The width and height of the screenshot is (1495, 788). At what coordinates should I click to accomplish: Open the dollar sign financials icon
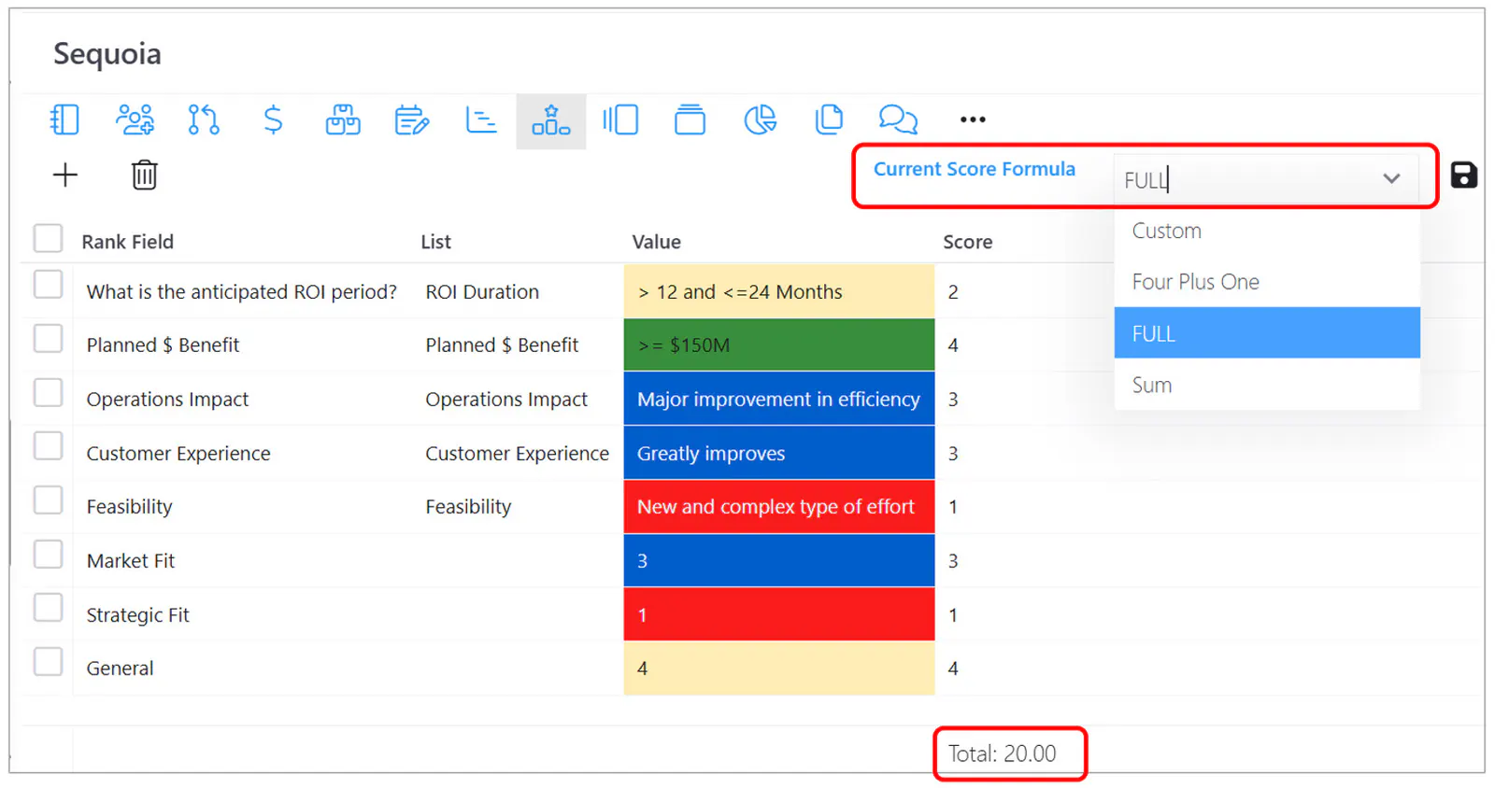click(273, 120)
